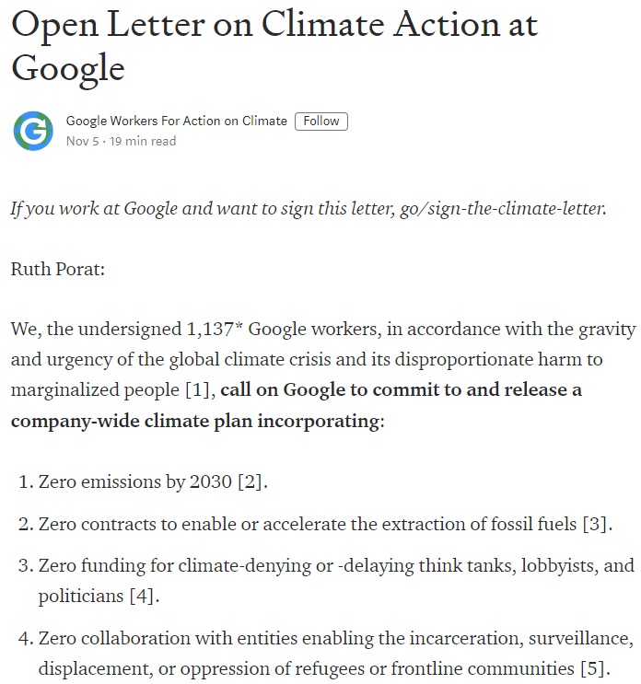This screenshot has height=684, width=641.
Task: Open footnote [2] after Zero emissions by 2030
Action: [x=251, y=481]
